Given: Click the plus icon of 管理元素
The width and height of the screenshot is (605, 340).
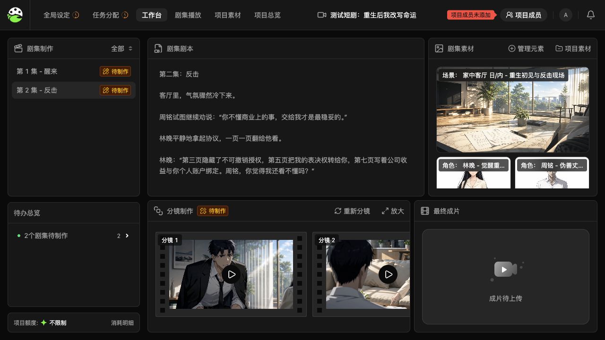Looking at the screenshot, I should click(511, 49).
